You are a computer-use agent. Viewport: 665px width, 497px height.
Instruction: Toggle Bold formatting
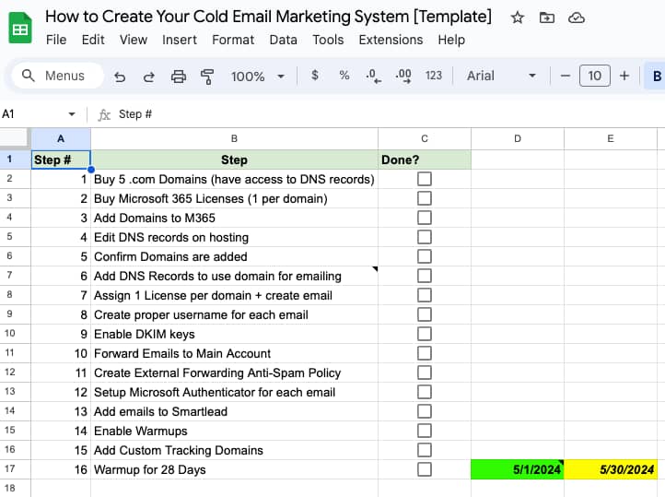pyautogui.click(x=657, y=76)
